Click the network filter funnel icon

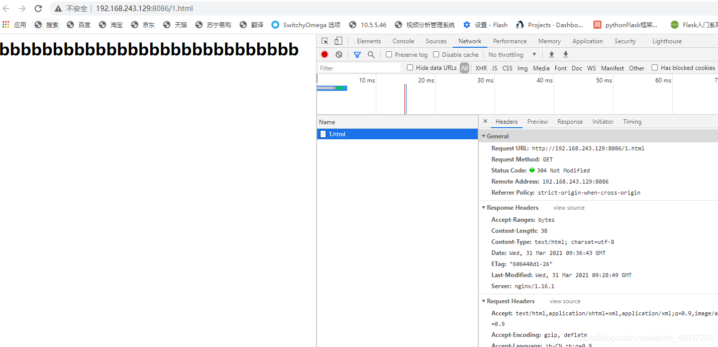tap(357, 54)
